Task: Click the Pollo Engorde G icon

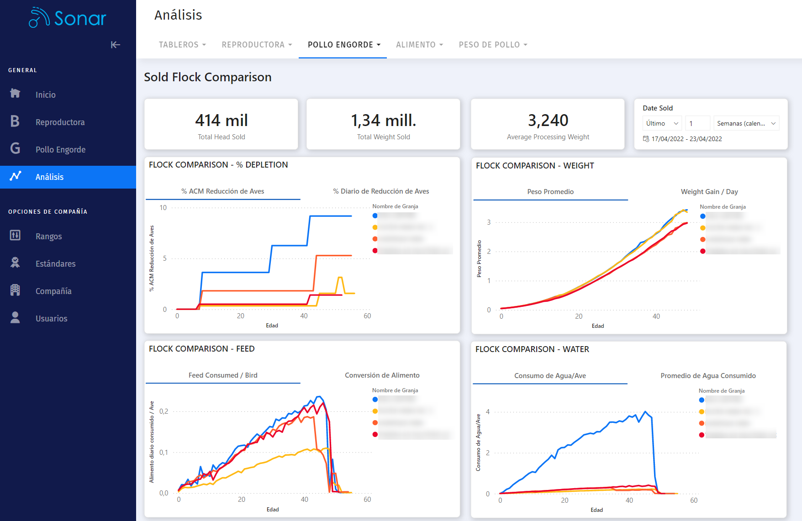Action: pyautogui.click(x=15, y=148)
